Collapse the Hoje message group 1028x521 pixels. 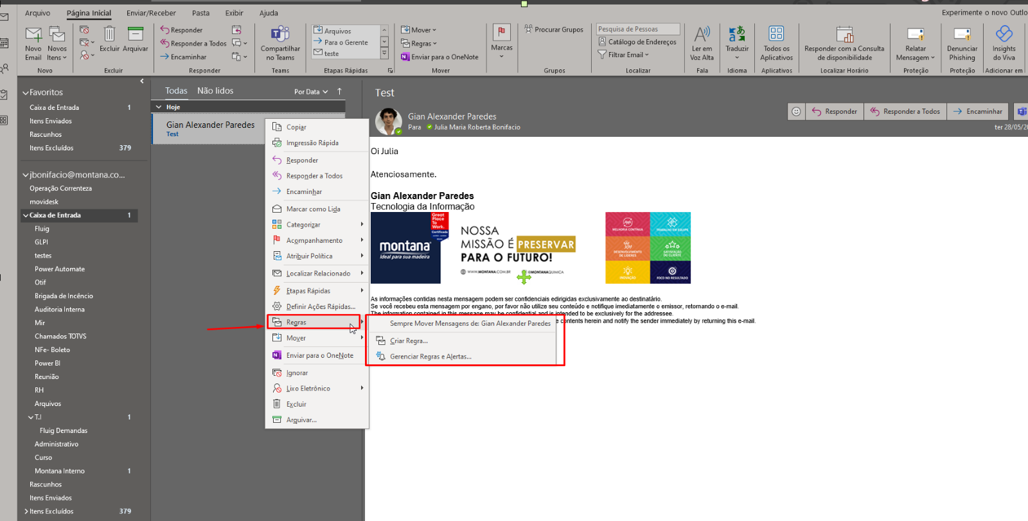click(x=159, y=107)
